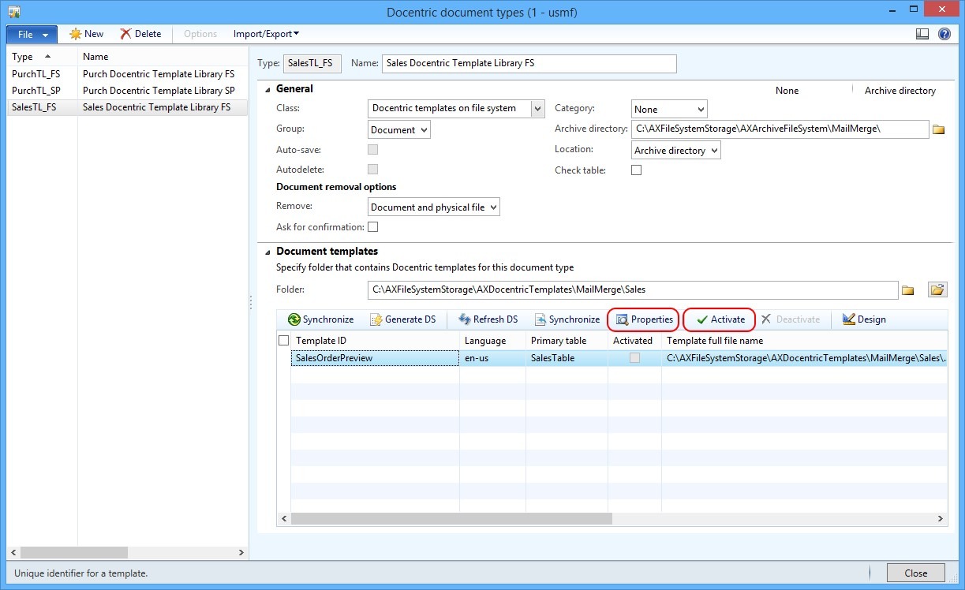Screen dimensions: 965x590
Task: Browse the templates Folder yellow folder icon
Action: click(x=907, y=290)
